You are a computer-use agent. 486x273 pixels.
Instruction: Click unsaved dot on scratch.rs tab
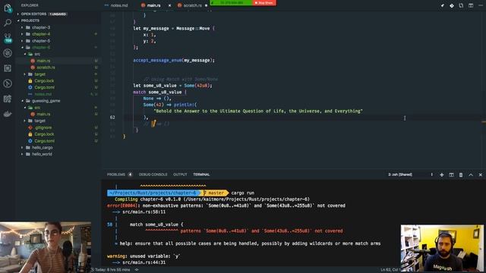[x=206, y=5]
